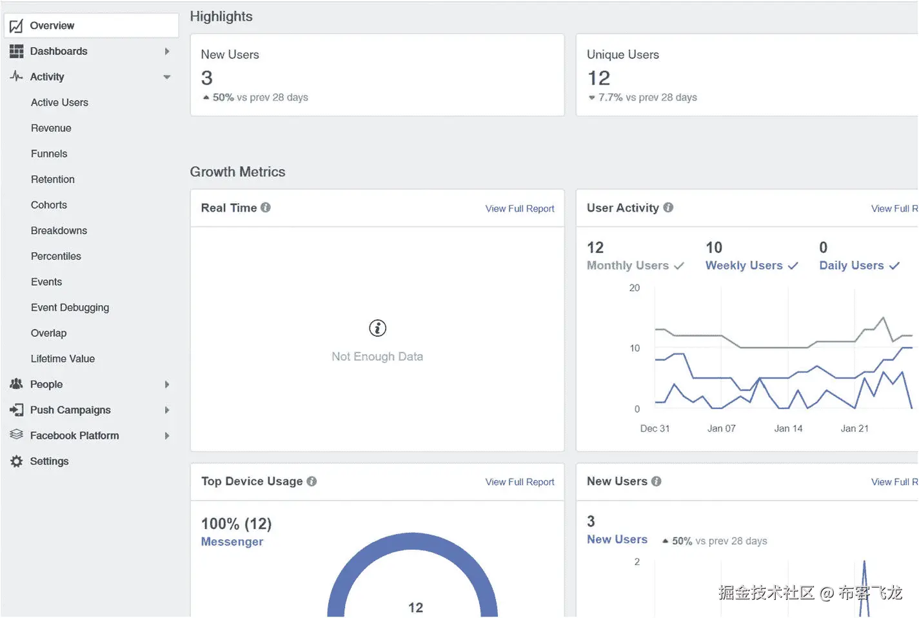Select Overlap in the sidebar

point(48,333)
